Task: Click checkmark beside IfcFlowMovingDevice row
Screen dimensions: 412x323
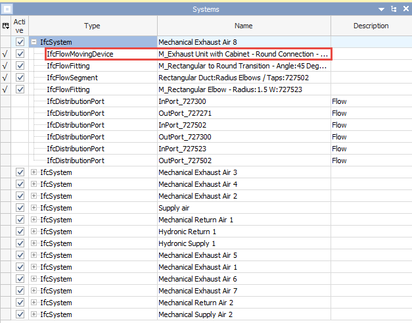Action: point(6,54)
